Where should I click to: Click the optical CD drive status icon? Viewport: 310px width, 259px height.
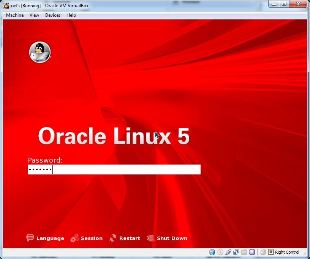[x=220, y=252]
